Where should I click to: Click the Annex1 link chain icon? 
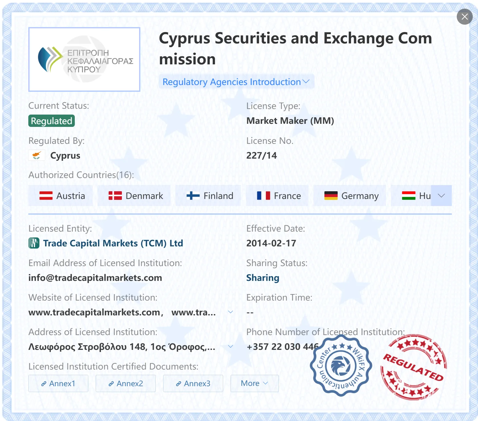tap(44, 384)
